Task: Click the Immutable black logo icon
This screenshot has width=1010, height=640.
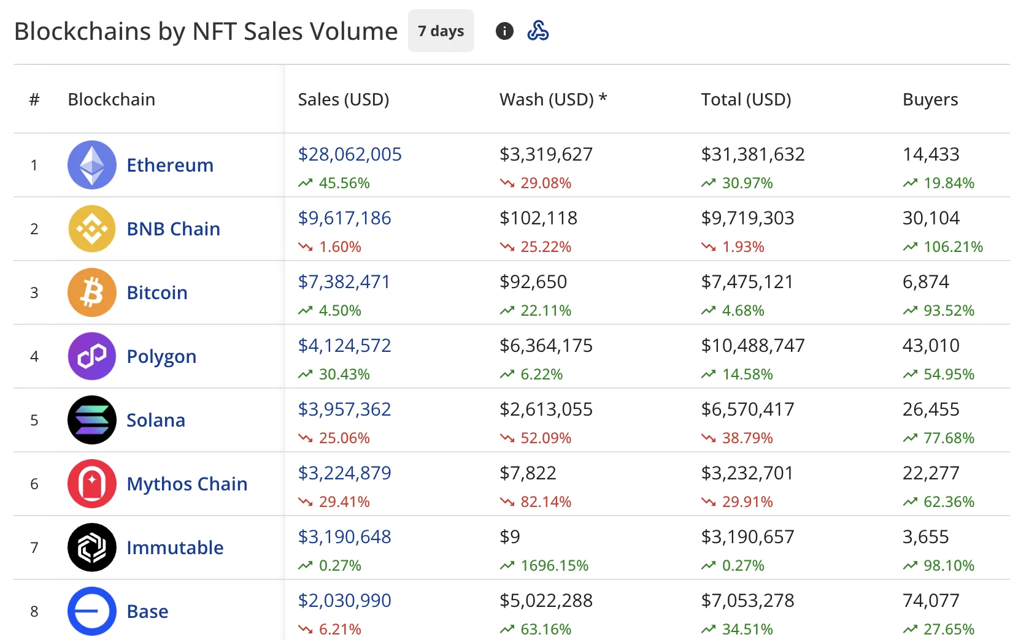Action: [x=91, y=547]
